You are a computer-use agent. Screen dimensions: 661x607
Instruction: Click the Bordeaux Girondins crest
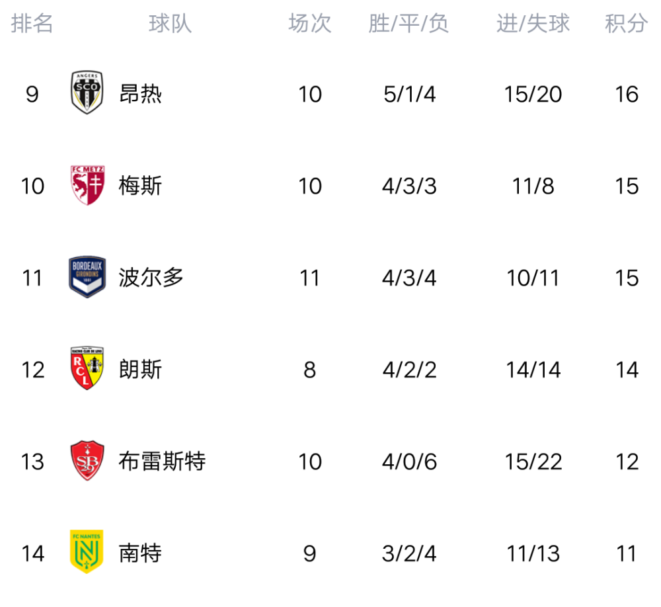tap(87, 276)
